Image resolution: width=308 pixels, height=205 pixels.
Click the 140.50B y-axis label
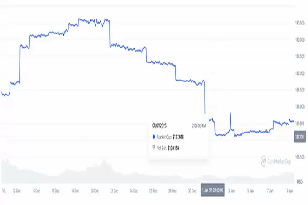pos(299,23)
